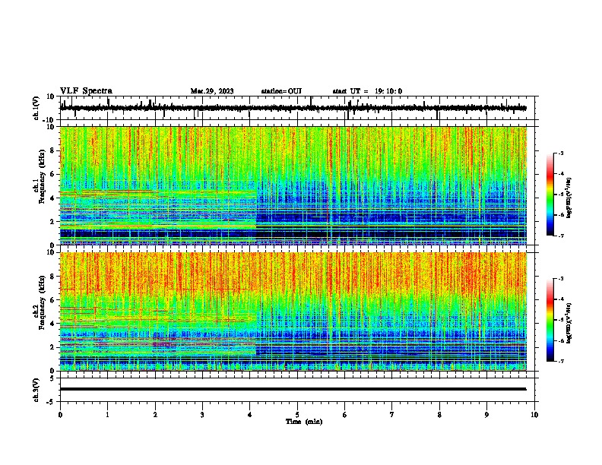The height and width of the screenshot is (465, 602).
Task: Click time axis tick label "2"
Action: coord(155,415)
